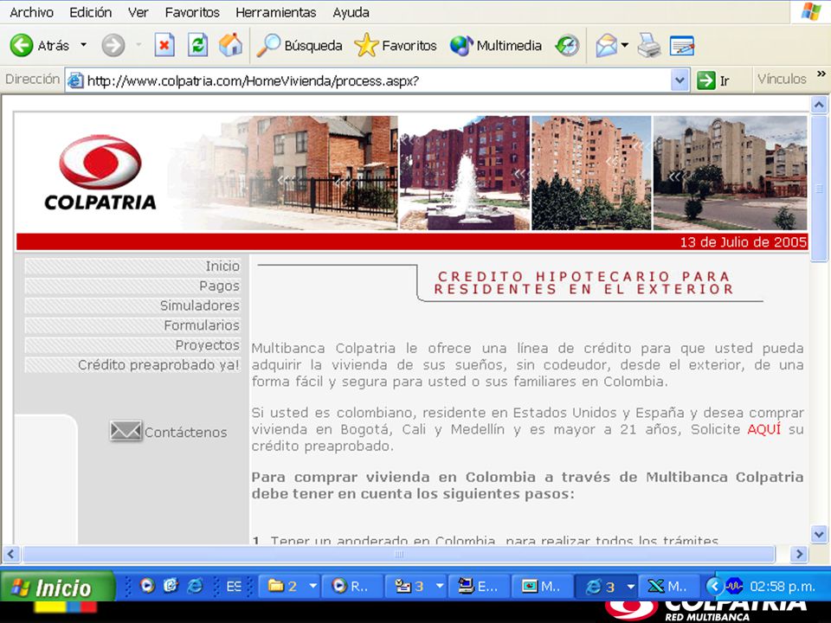
Task: Click the vertical scrollbar down arrow
Action: [x=819, y=534]
